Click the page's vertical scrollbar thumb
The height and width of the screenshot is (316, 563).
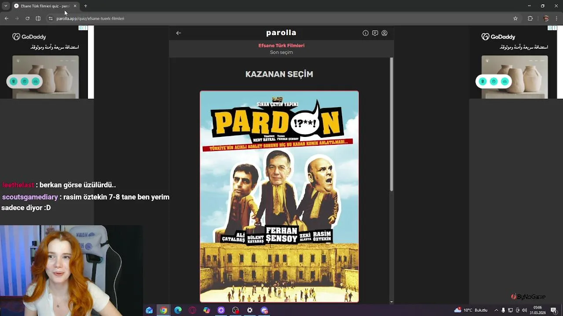tap(391, 124)
